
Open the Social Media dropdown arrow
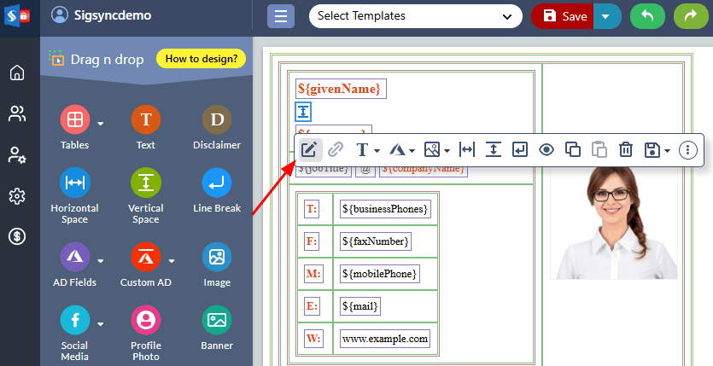tap(101, 324)
